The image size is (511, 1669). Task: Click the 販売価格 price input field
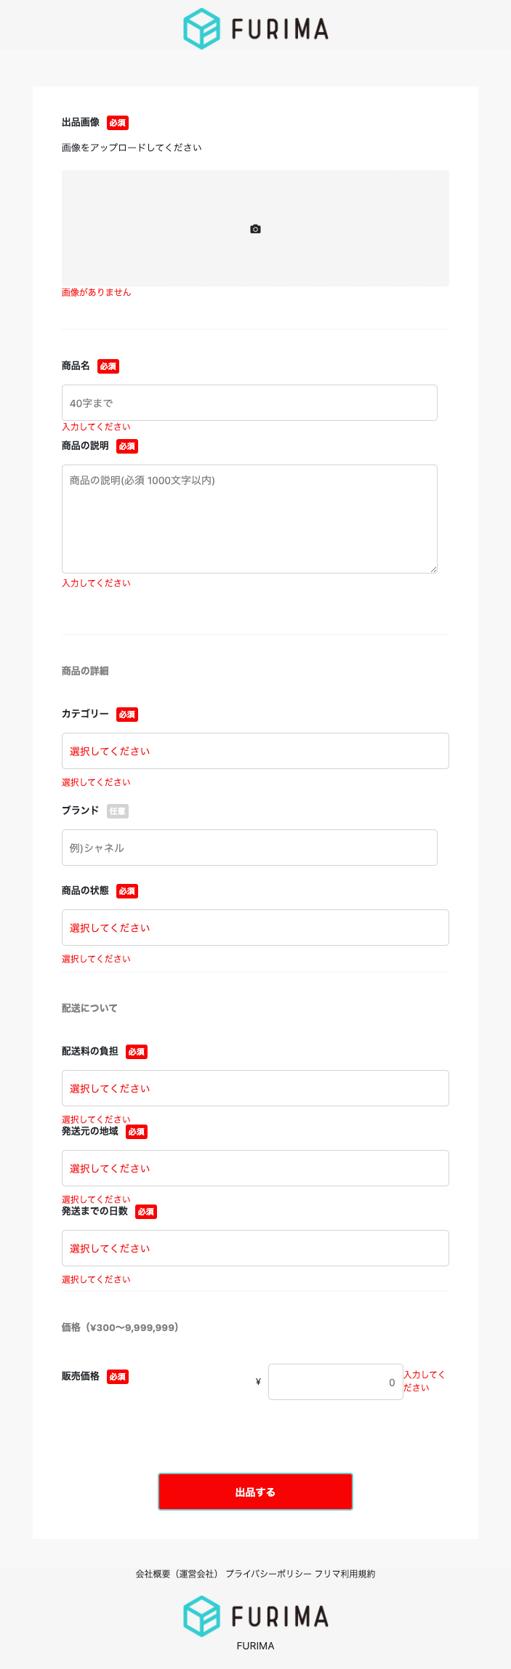tap(335, 1382)
